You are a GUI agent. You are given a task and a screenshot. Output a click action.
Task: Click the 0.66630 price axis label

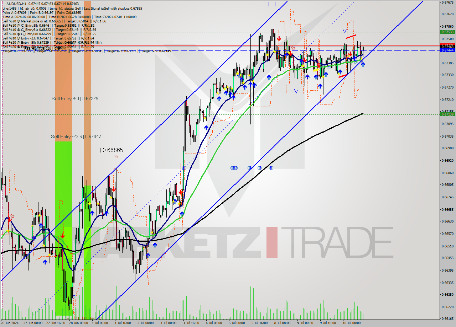click(447, 221)
